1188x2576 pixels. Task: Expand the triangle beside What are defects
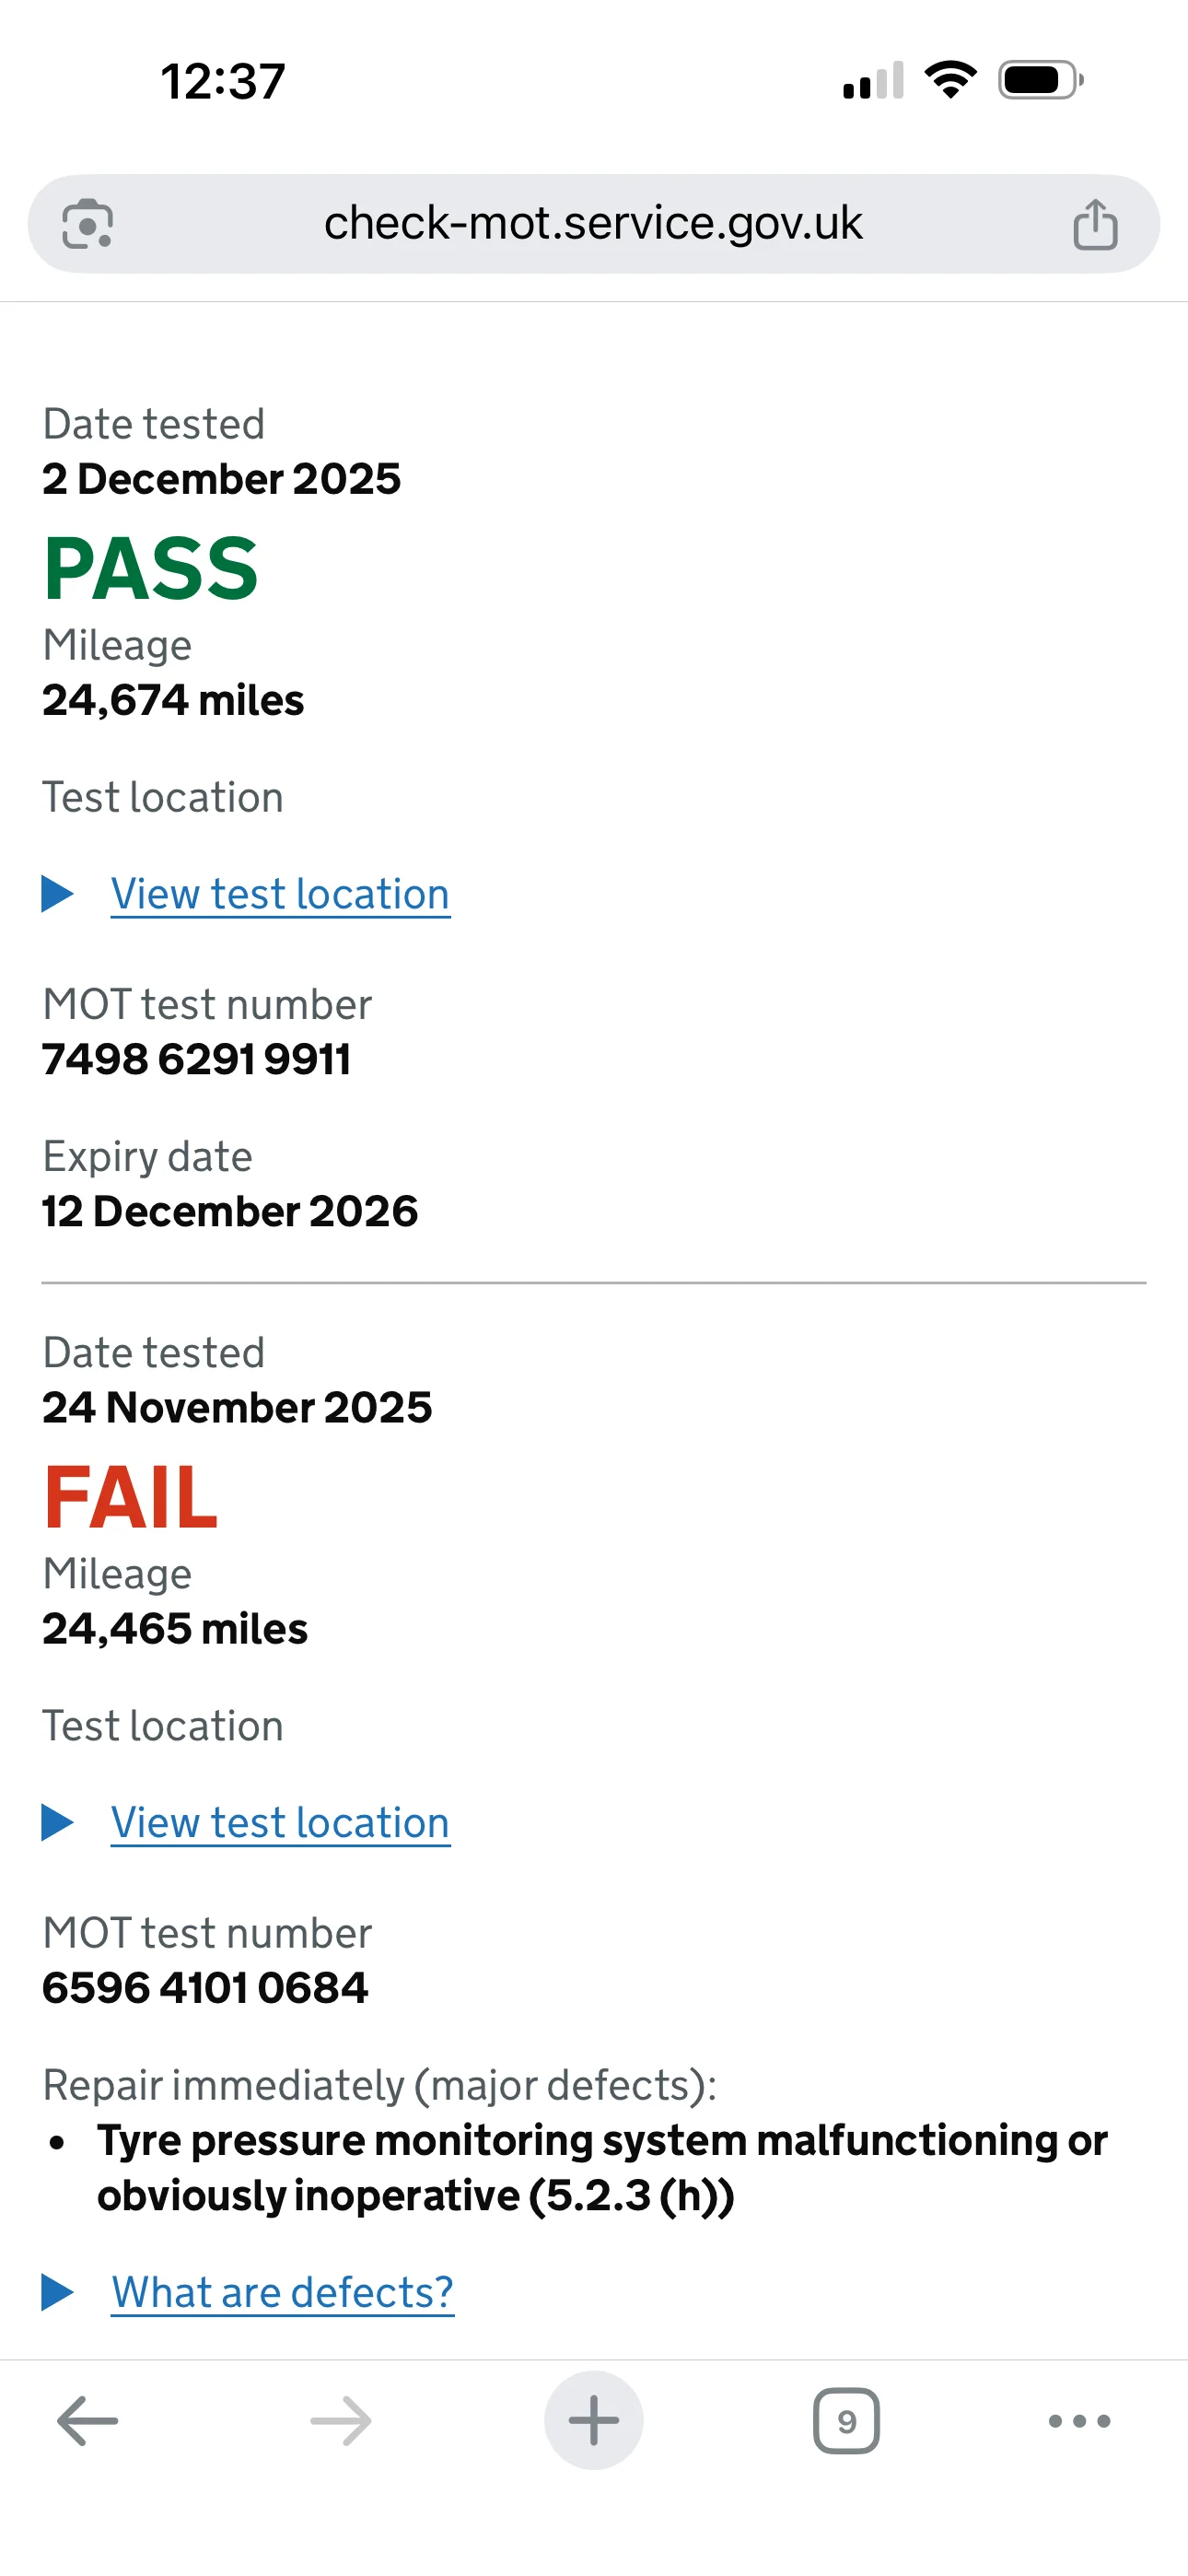57,2292
